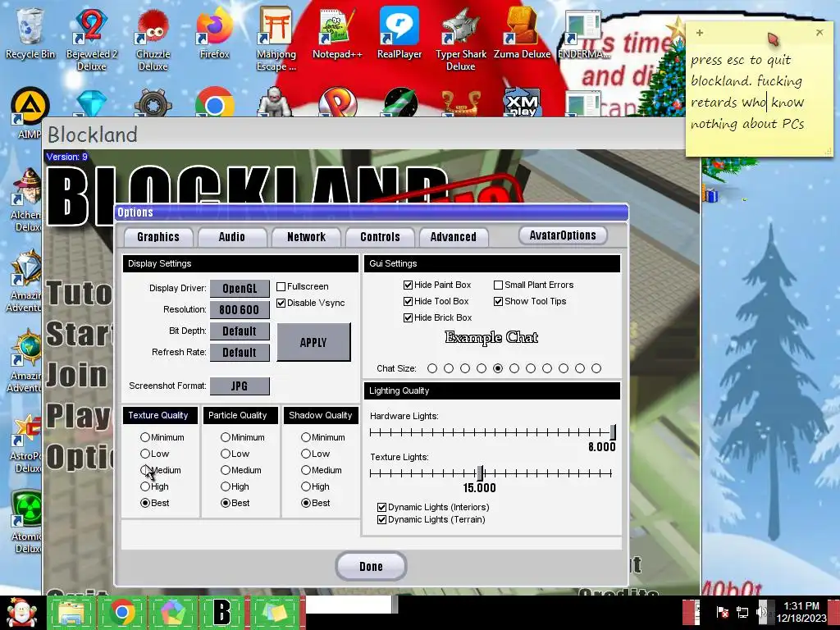Open the Display Driver OpenGL dropdown
The image size is (840, 630).
click(240, 288)
